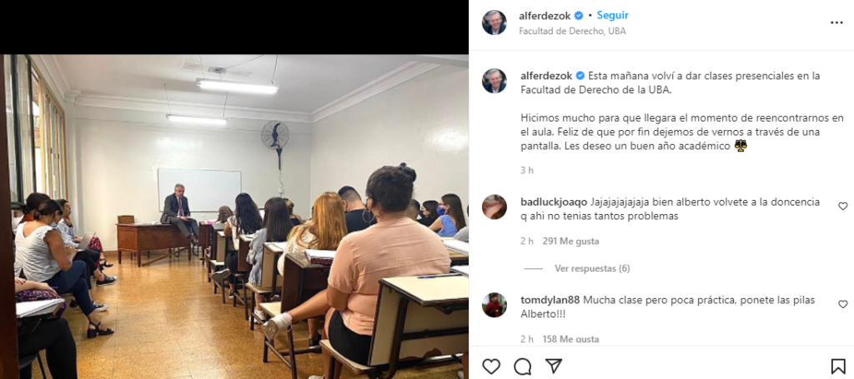Open the three-dot more options menu

pyautogui.click(x=836, y=22)
